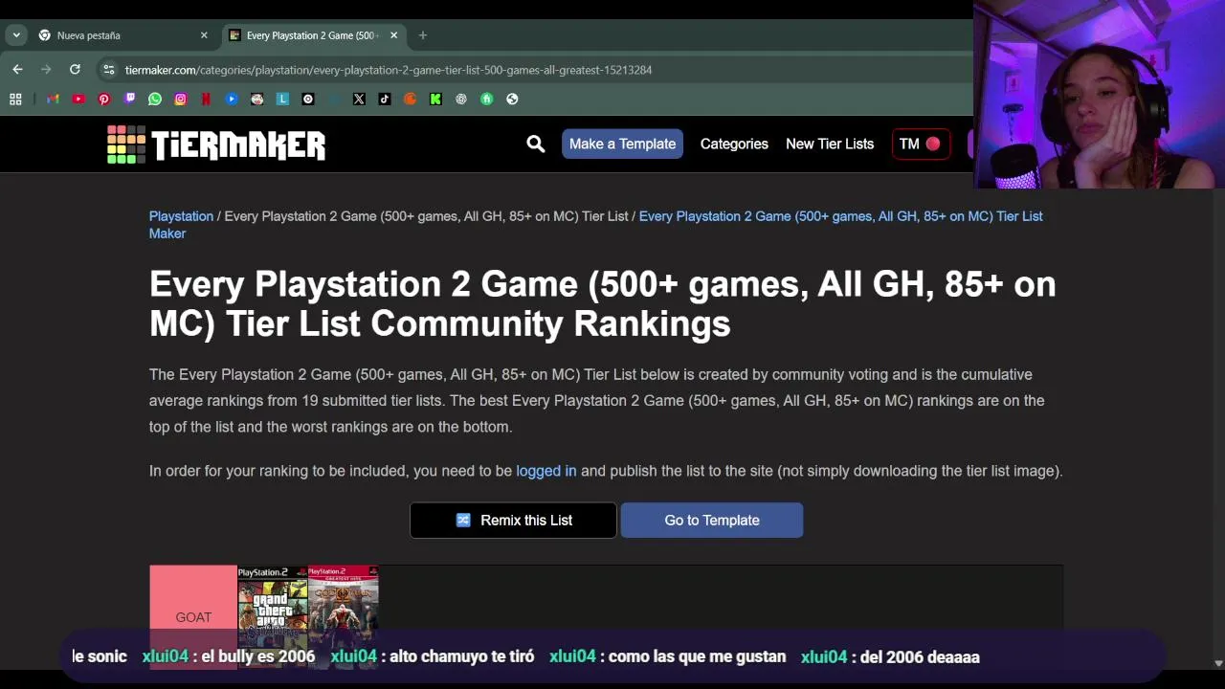
Task: Open the green Kick bookmark
Action: click(435, 99)
